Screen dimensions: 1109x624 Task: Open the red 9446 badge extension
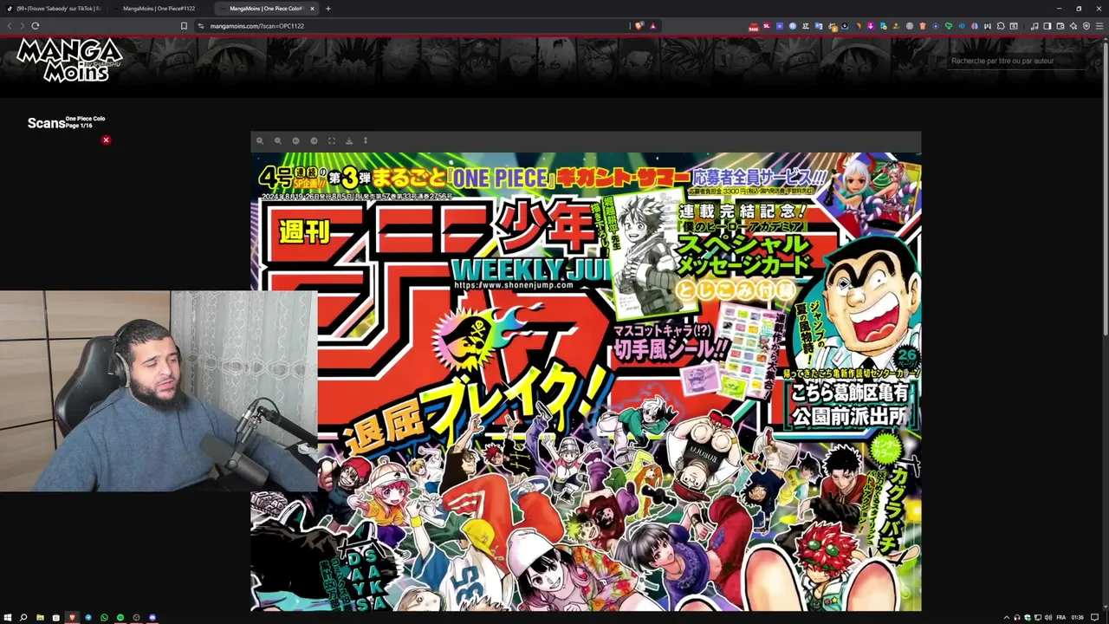point(754,27)
